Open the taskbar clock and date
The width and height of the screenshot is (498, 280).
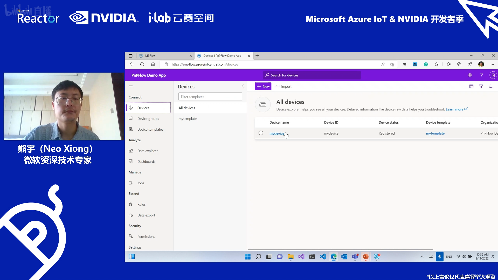(x=482, y=257)
